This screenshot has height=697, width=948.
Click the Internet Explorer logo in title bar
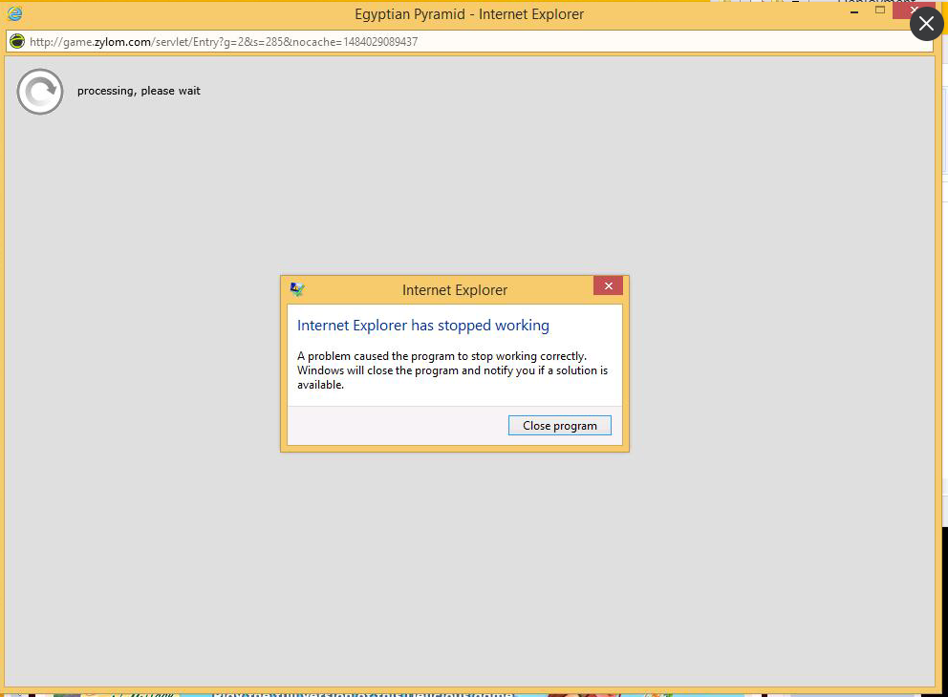pyautogui.click(x=14, y=14)
